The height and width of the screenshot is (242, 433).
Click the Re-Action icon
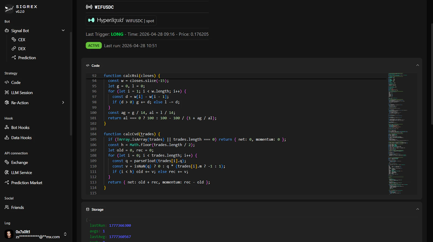click(x=7, y=102)
